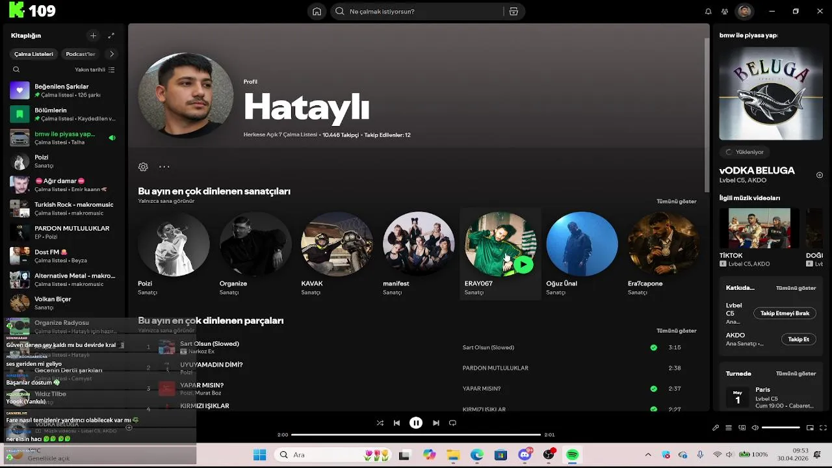This screenshot has width=832, height=468.
Task: Open Microsoft Edge from the taskbar
Action: click(x=477, y=455)
